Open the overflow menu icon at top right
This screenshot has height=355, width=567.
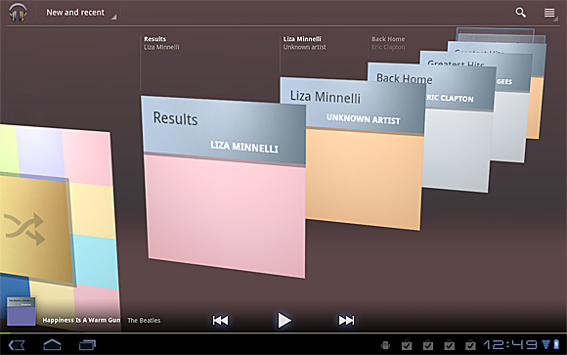[549, 13]
